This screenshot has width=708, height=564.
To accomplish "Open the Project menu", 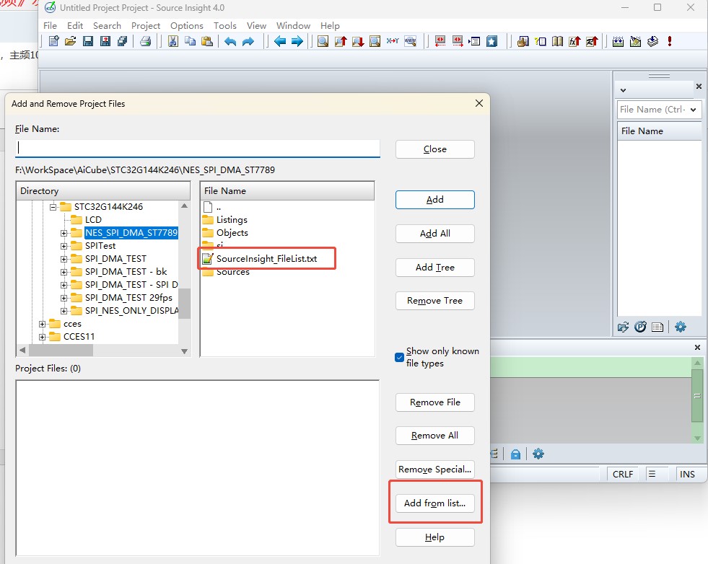I will 145,26.
